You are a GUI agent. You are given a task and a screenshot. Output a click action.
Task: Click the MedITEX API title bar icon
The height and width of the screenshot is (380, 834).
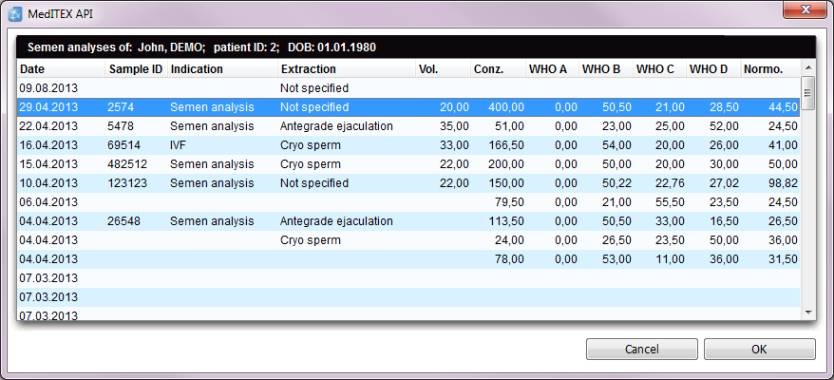point(16,14)
